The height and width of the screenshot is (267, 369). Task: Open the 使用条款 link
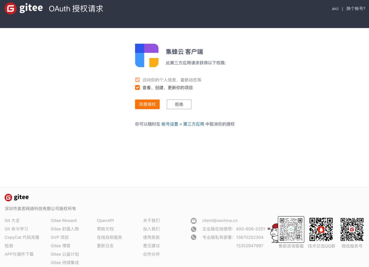[x=151, y=238]
